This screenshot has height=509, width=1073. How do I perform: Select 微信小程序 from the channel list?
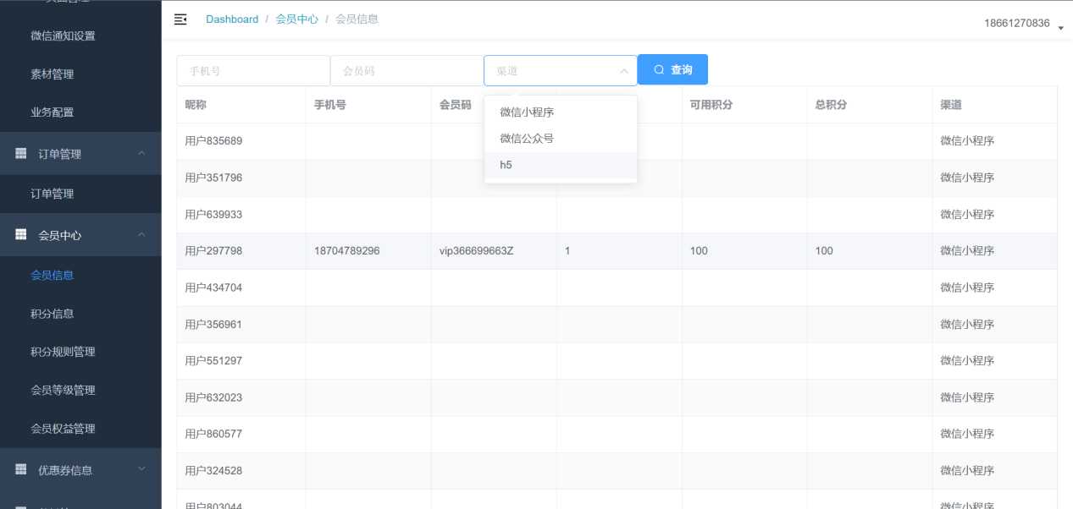point(527,112)
